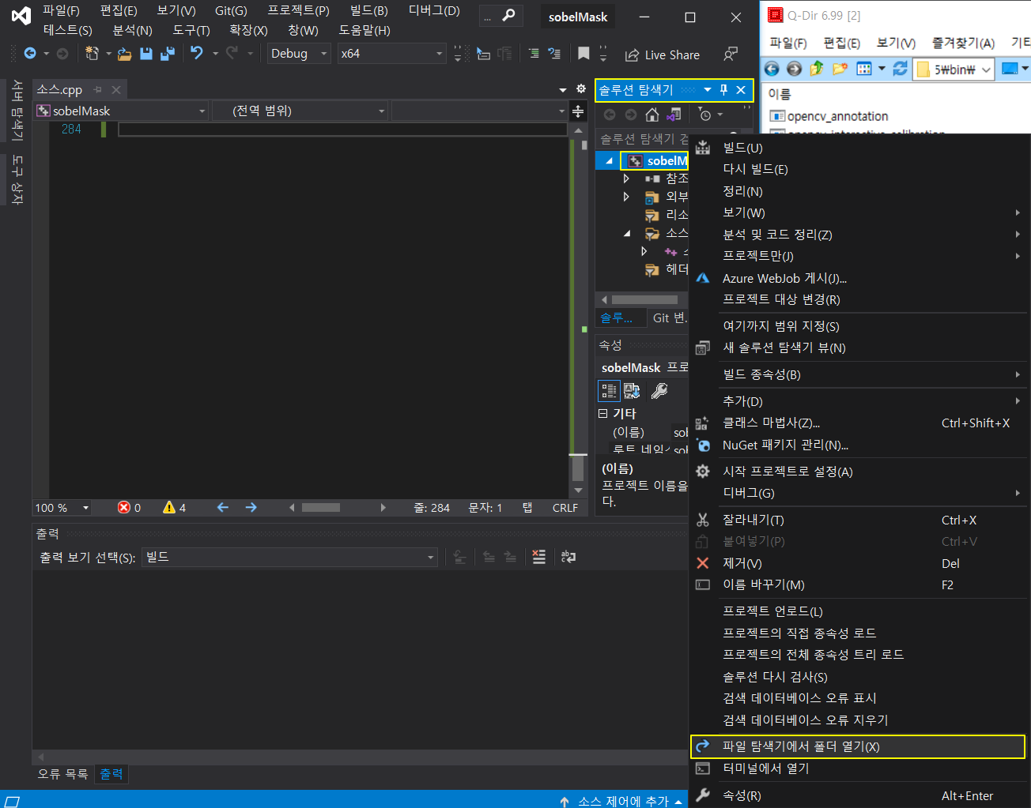
Task: Open the Git(G) menu in the menu bar
Action: pos(231,10)
